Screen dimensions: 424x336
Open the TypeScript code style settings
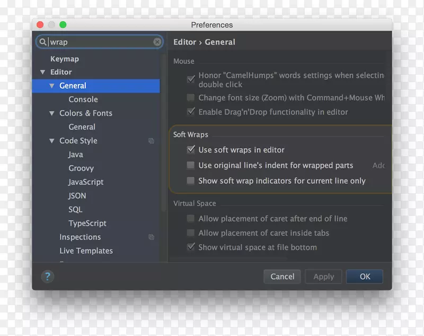pyautogui.click(x=87, y=223)
